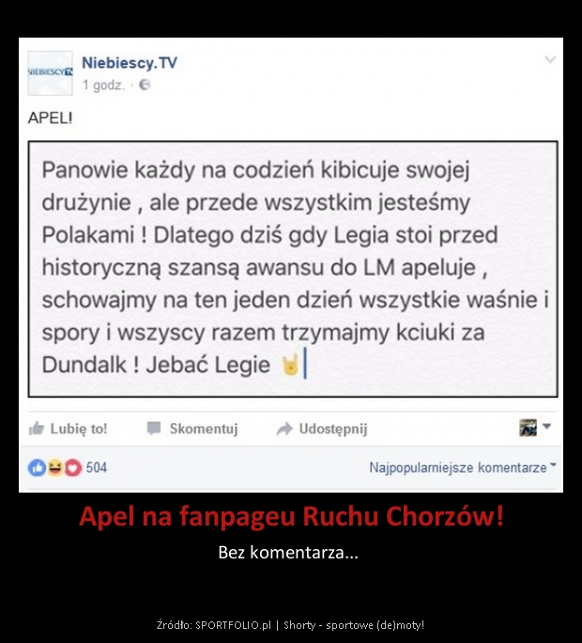This screenshot has width=582, height=643.
Task: Click the Udostępnij share label
Action: coord(333,429)
